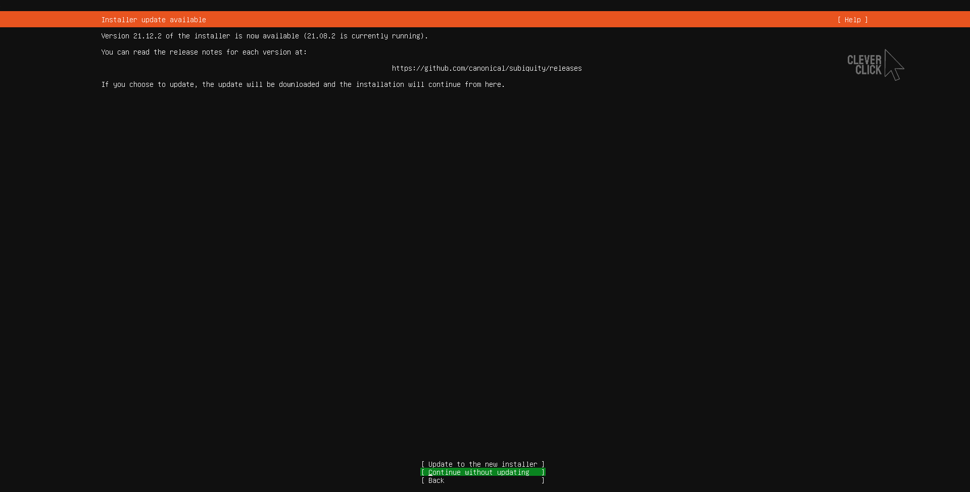Click the currently running version 21.08.2

tap(321, 36)
